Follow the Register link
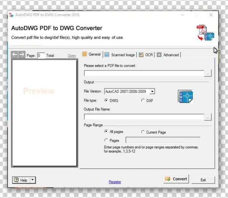The height and width of the screenshot is (198, 228). [x=115, y=182]
